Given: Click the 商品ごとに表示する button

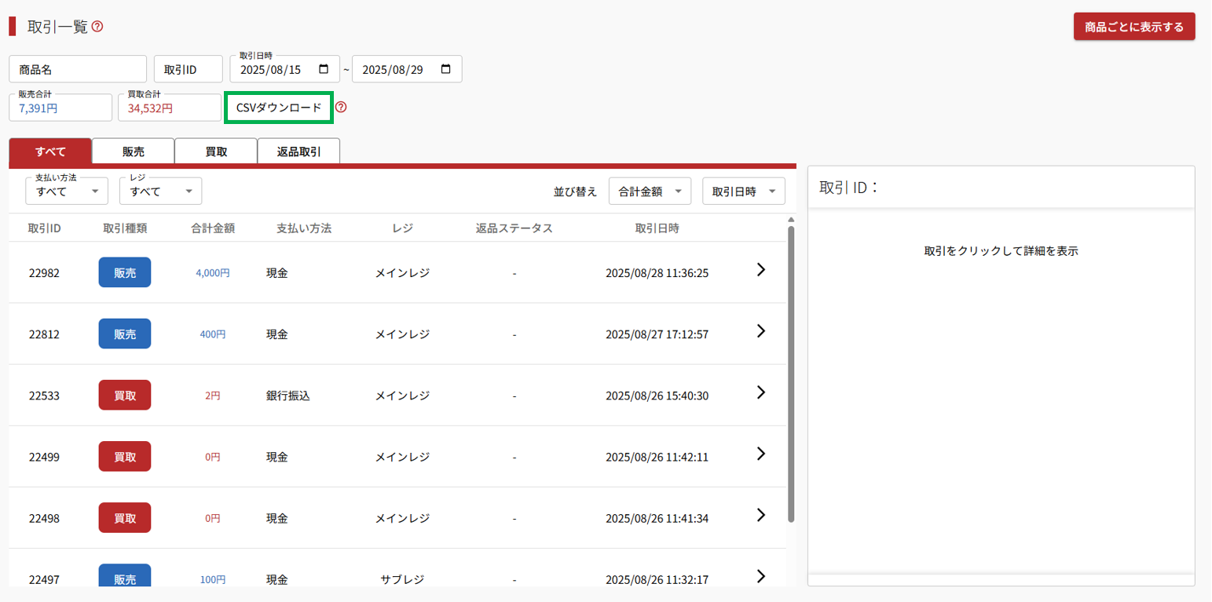Looking at the screenshot, I should click(1133, 27).
